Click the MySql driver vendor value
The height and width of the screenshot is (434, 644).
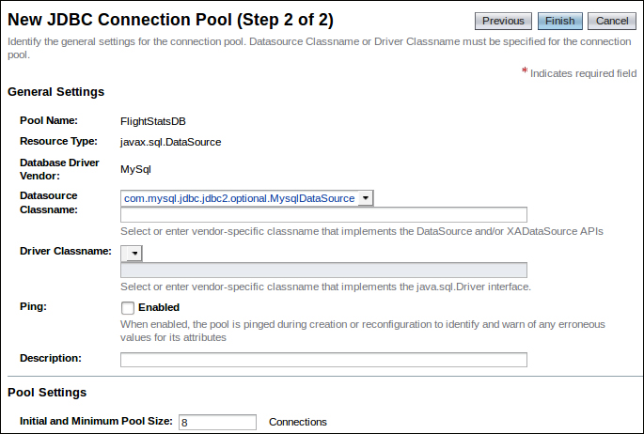(x=135, y=169)
